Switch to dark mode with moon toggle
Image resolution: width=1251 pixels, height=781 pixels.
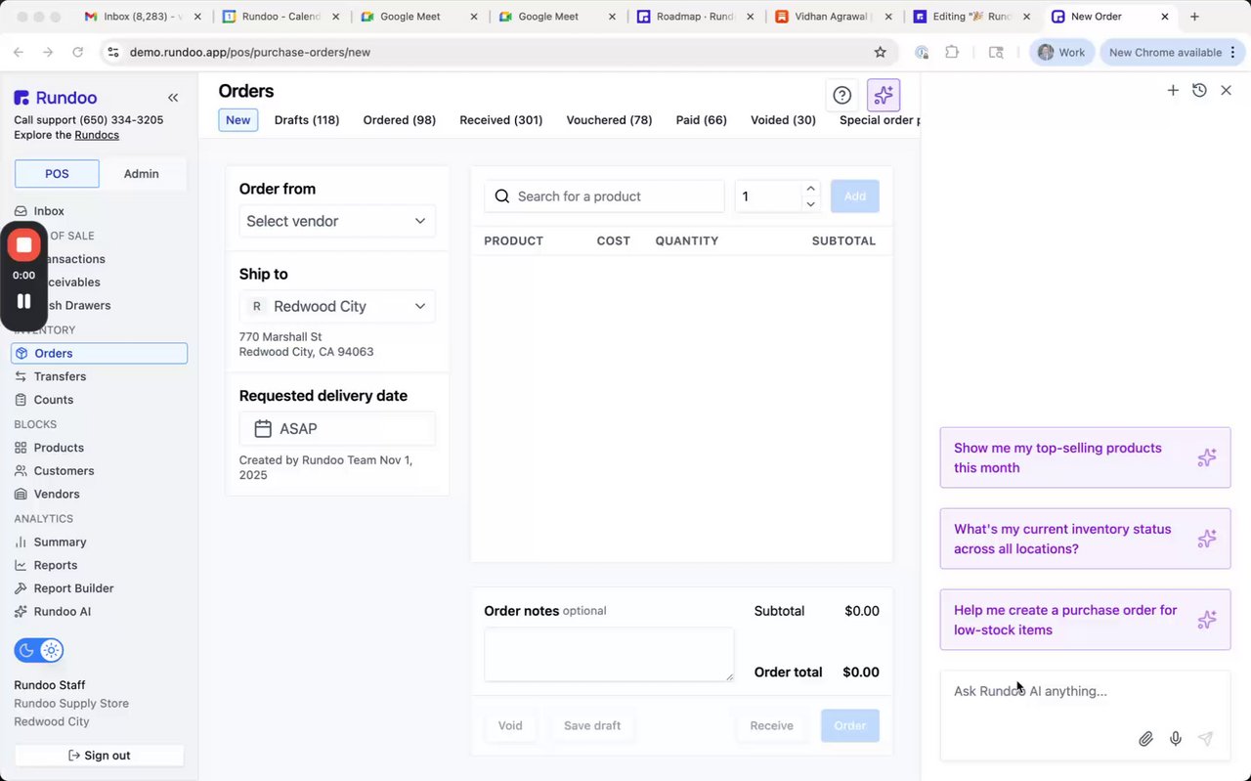(27, 650)
